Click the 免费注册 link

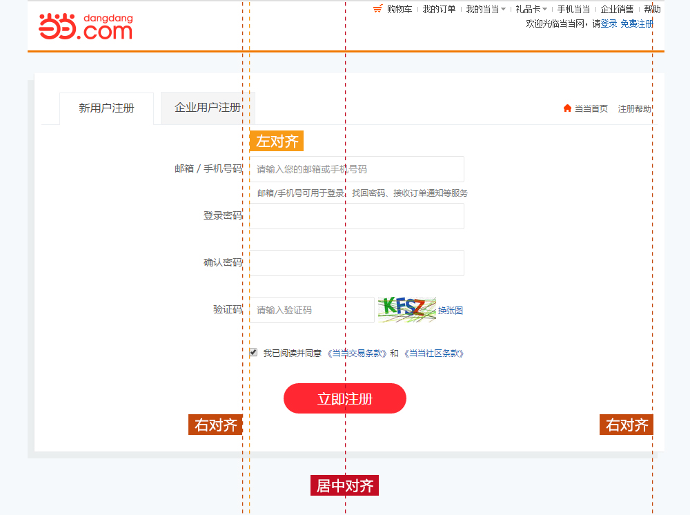tap(638, 23)
